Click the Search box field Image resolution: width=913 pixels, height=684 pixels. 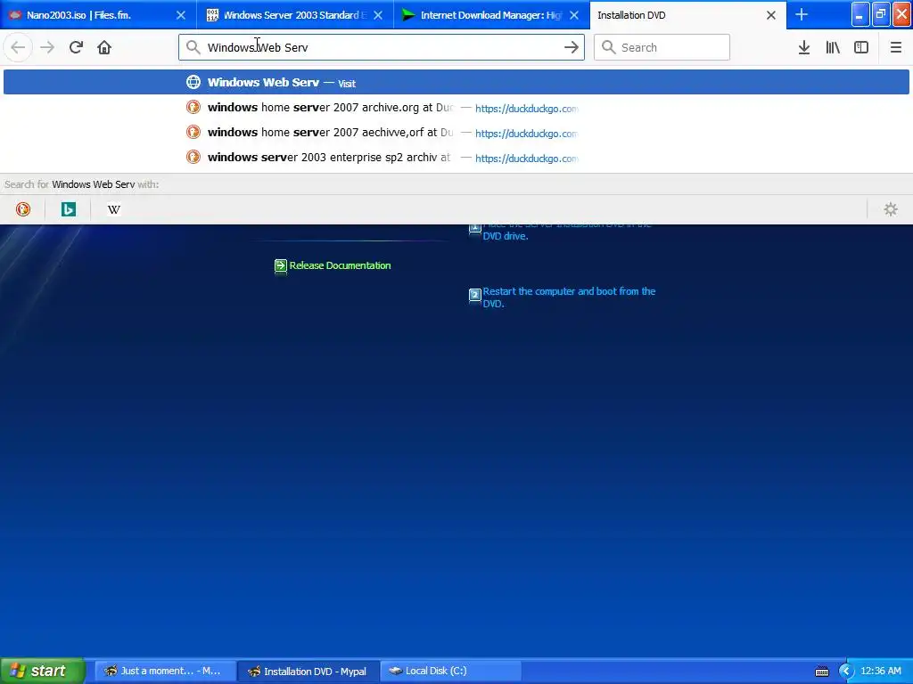[x=662, y=47]
